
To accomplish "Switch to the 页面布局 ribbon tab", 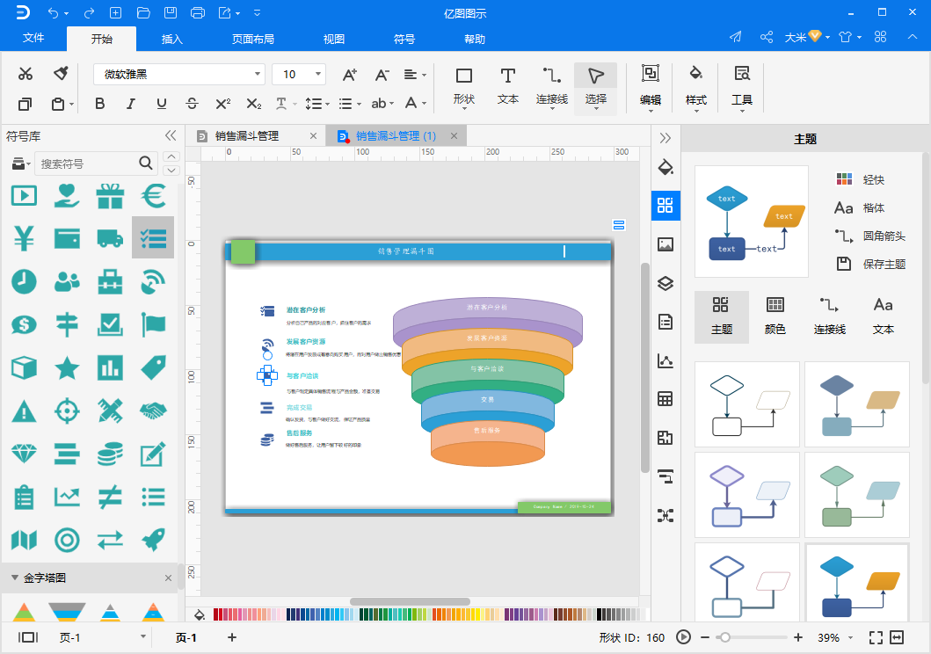I will pyautogui.click(x=253, y=40).
